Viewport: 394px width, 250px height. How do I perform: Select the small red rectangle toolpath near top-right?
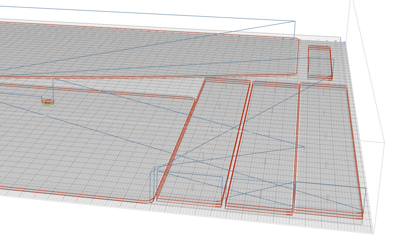click(x=320, y=62)
